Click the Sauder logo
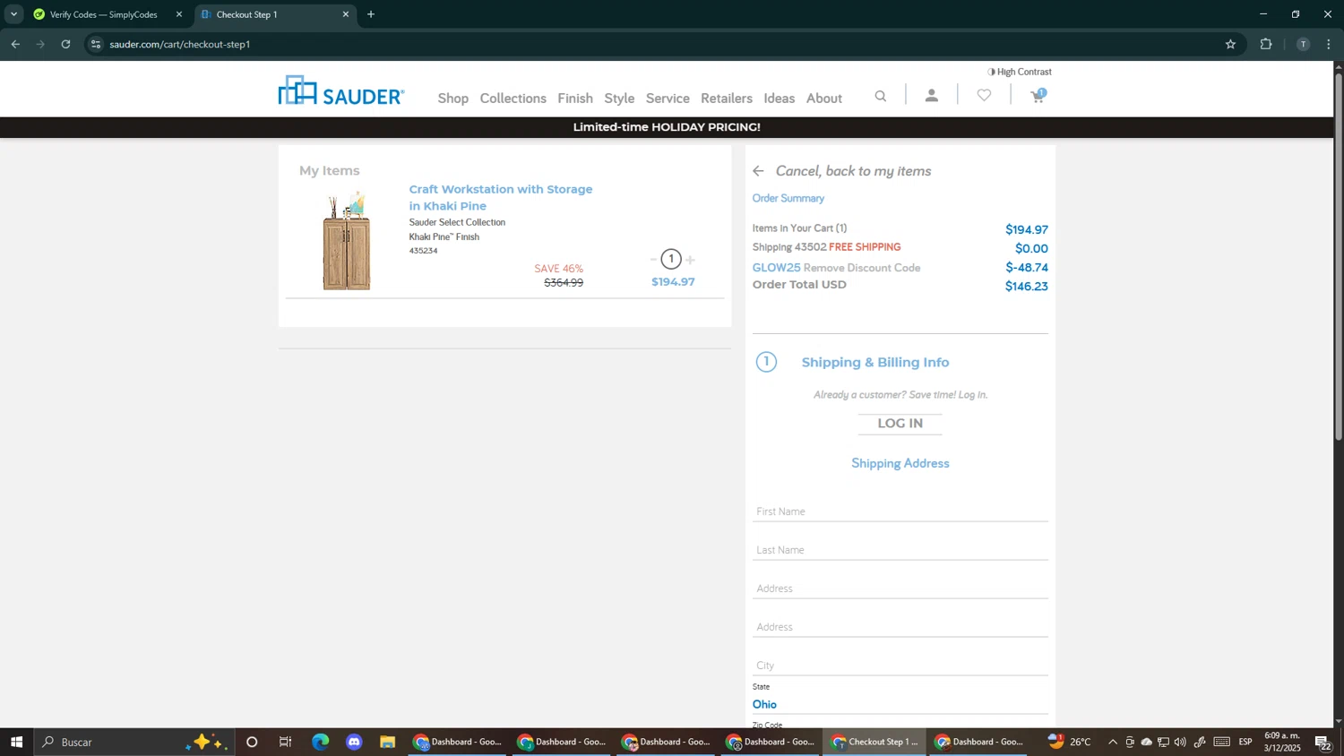Image resolution: width=1344 pixels, height=756 pixels. tap(341, 90)
